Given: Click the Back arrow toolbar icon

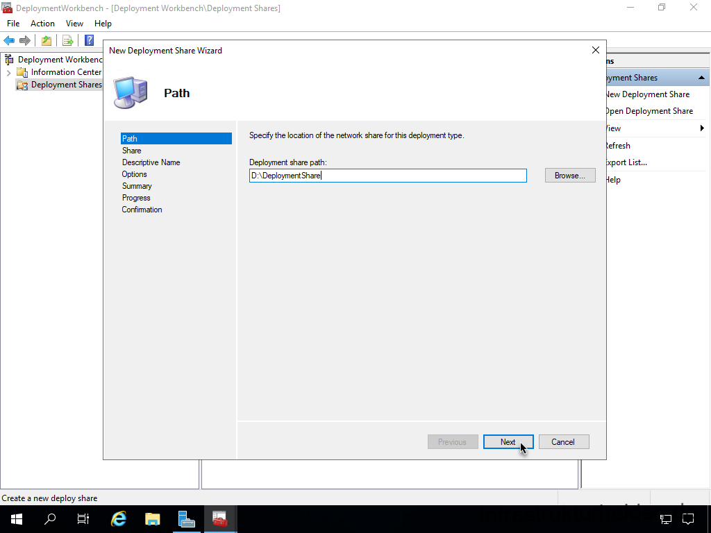Looking at the screenshot, I should tap(9, 41).
